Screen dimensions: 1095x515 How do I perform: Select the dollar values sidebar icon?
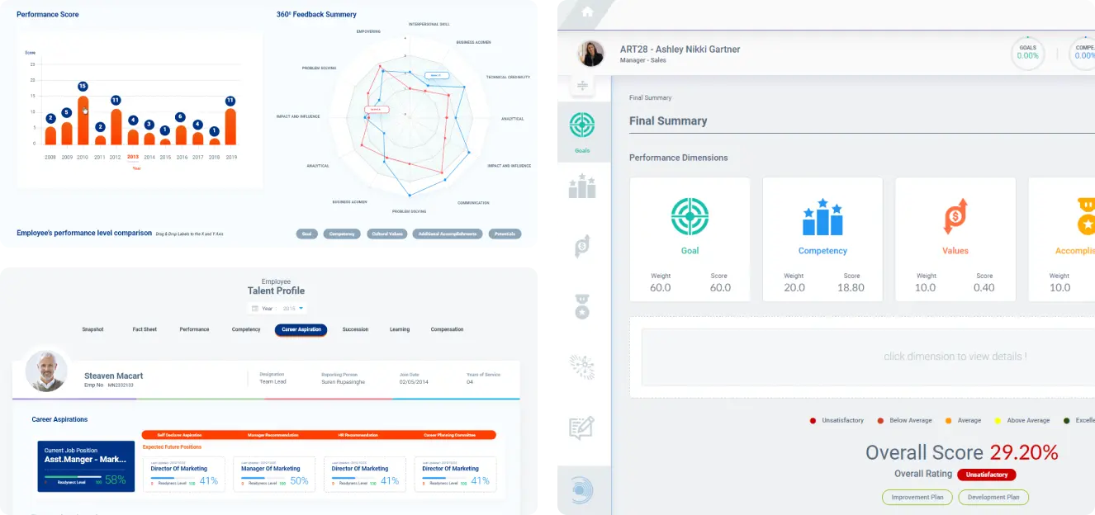coord(582,246)
